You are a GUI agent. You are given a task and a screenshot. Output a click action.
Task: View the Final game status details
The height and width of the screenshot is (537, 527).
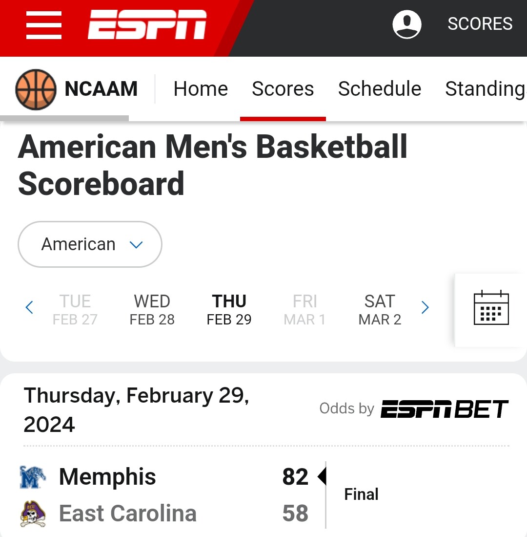(361, 494)
